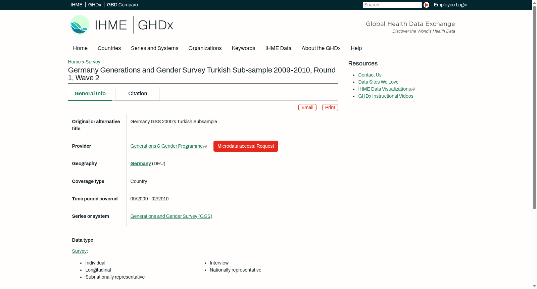Click the 'Longitudinal' list item
The height and width of the screenshot is (289, 537).
point(98,270)
